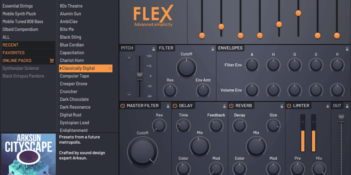Click the FLEX logo
This screenshot has width=351, height=175.
pos(153,16)
